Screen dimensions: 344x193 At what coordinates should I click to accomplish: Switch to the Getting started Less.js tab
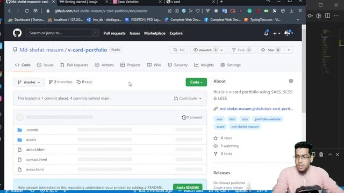pyautogui.click(x=84, y=2)
